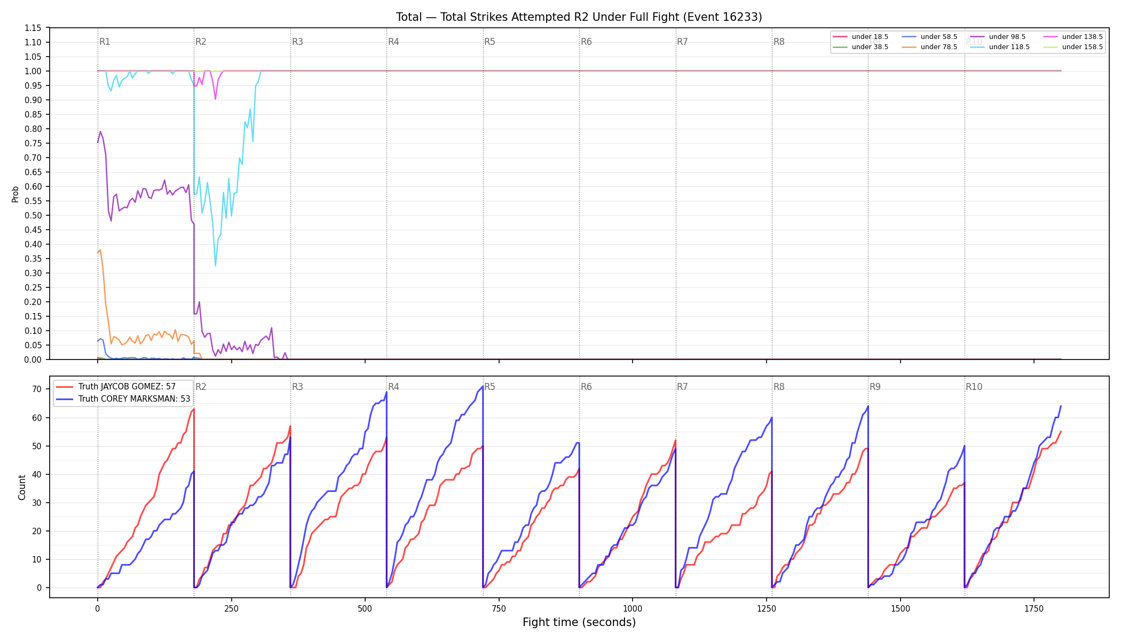Viewport: 1121px width, 641px height.
Task: Click the R3 round marker in count chart
Action: (x=297, y=387)
